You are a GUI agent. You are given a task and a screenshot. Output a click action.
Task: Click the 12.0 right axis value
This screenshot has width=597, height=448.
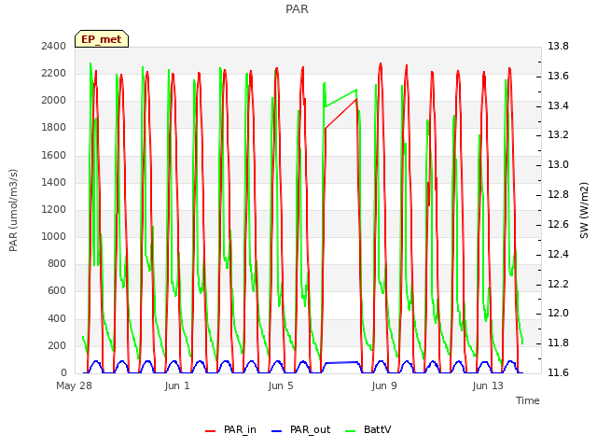coord(558,314)
